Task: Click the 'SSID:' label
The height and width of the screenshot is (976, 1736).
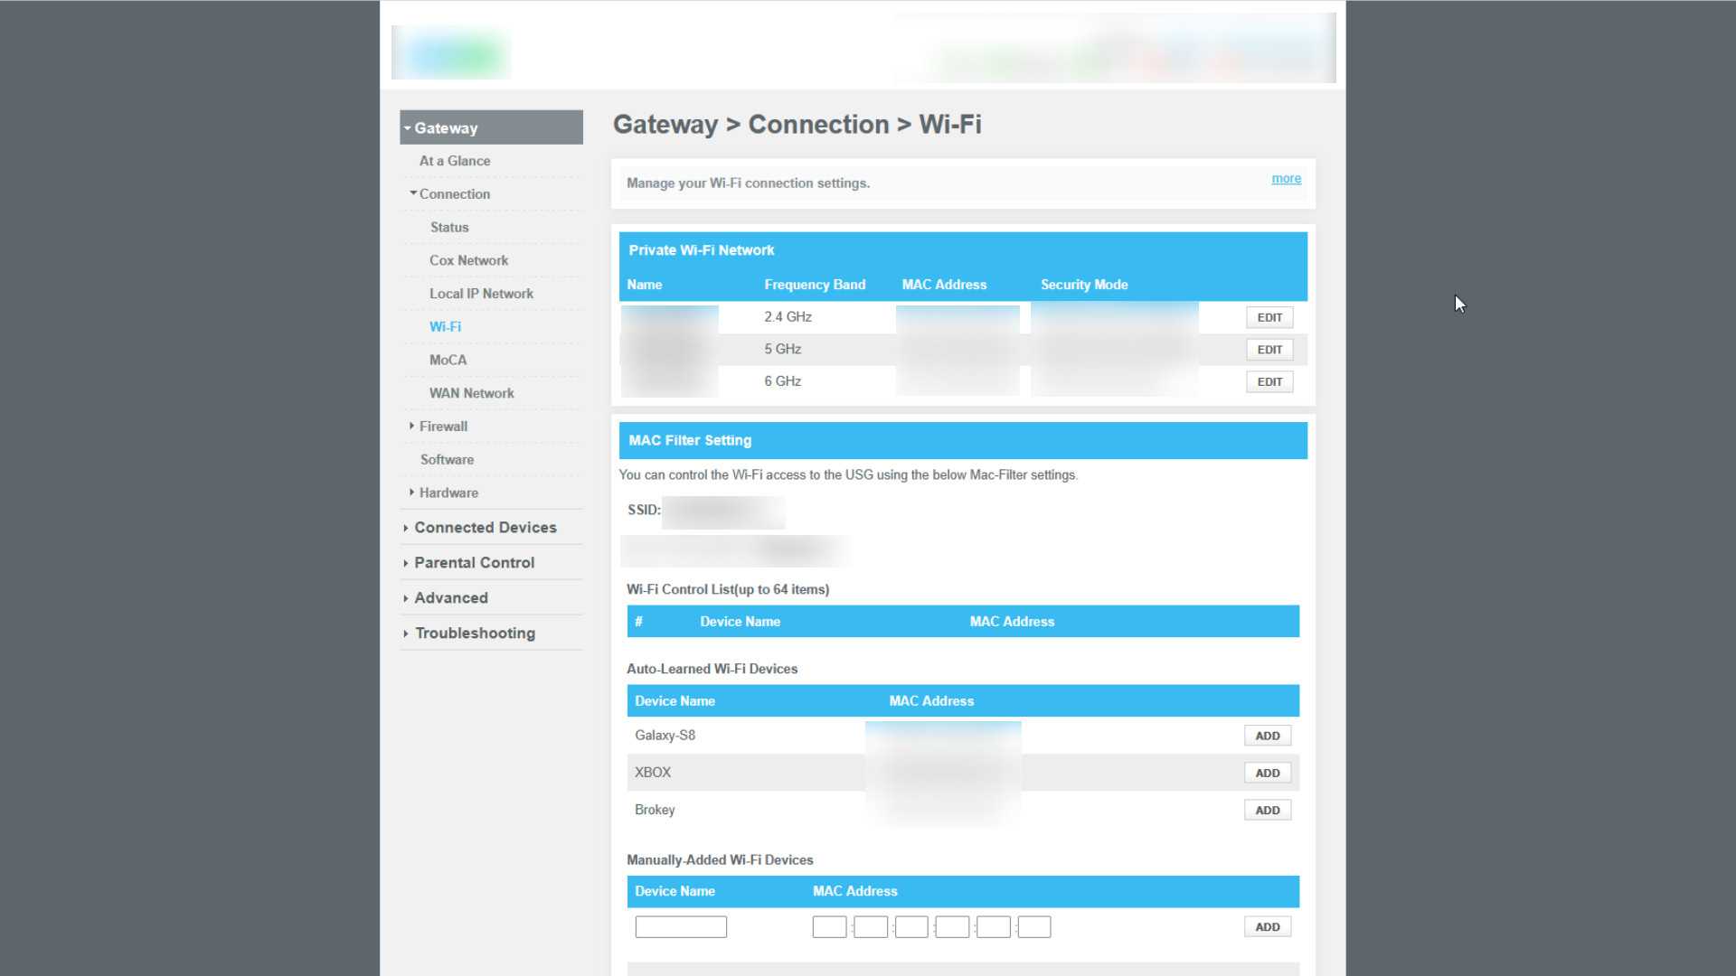Action: pos(644,511)
